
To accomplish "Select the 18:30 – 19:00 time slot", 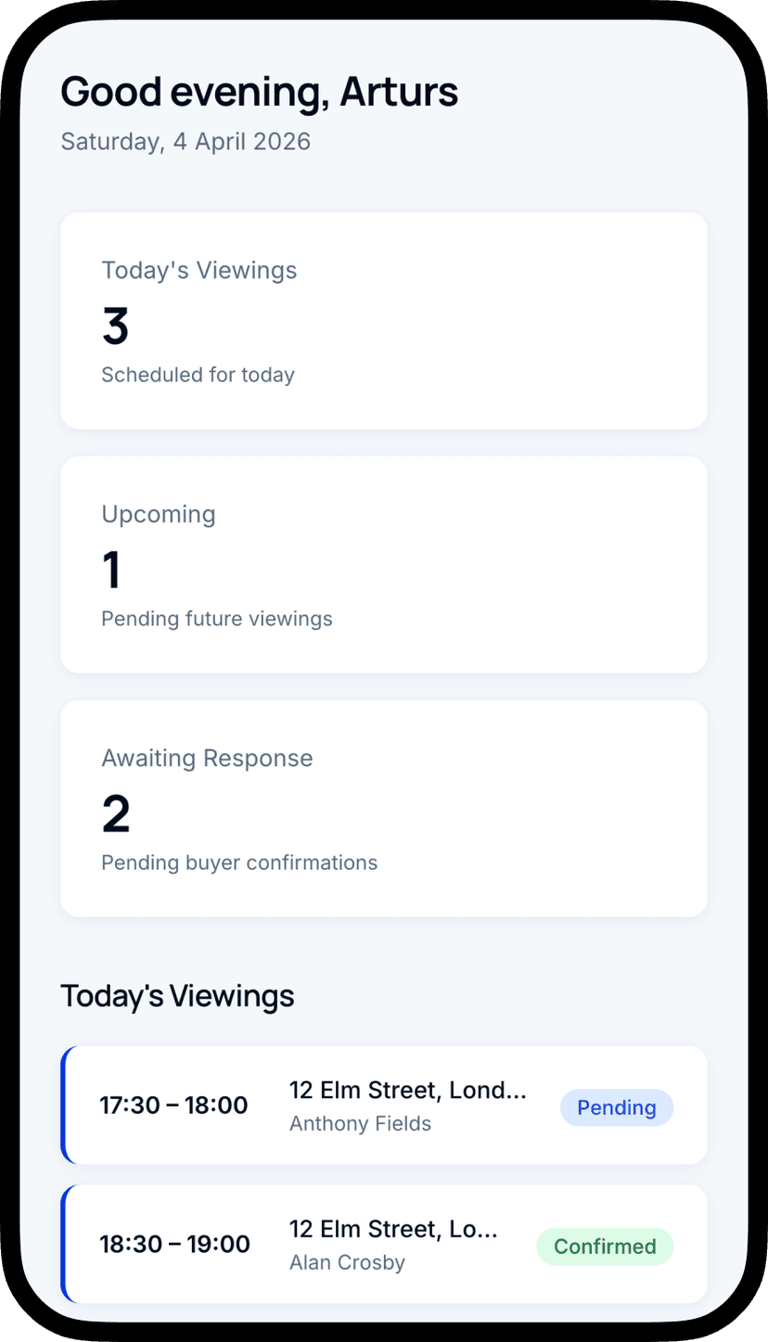I will [x=174, y=1244].
